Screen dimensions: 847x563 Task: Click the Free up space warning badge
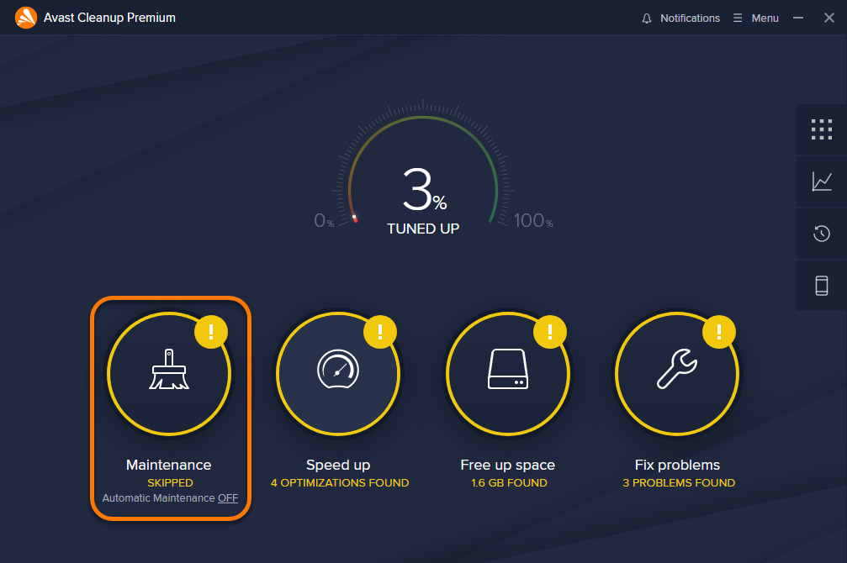click(550, 331)
